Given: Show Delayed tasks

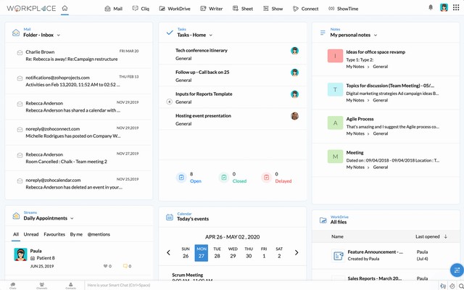Looking at the screenshot, I should [x=283, y=181].
